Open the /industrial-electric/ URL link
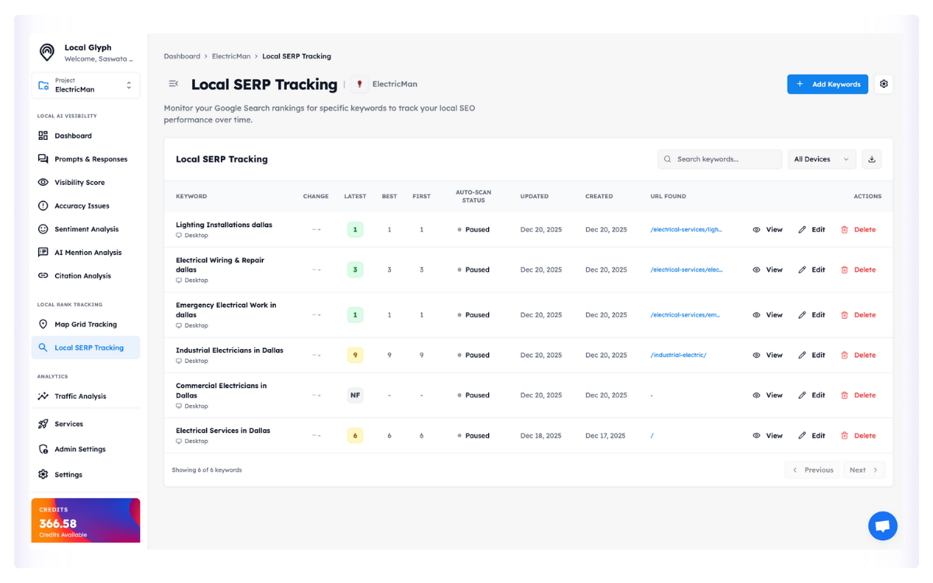The height and width of the screenshot is (583, 933). (x=678, y=355)
